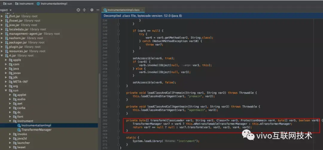The width and height of the screenshot is (323, 150).
Task: Expand plugin.jar library root
Action: point(2,47)
